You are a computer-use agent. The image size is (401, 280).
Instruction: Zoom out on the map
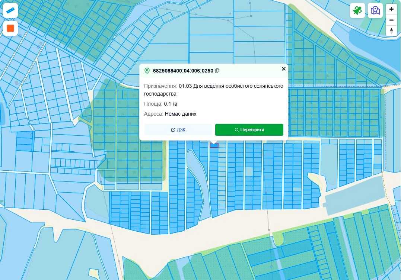pyautogui.click(x=391, y=20)
